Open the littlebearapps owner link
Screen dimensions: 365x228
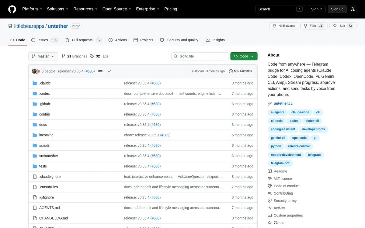pyautogui.click(x=29, y=26)
